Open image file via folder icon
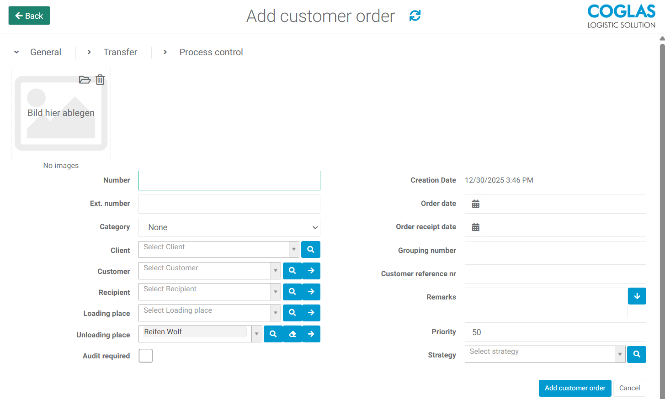This screenshot has width=665, height=399. click(85, 80)
